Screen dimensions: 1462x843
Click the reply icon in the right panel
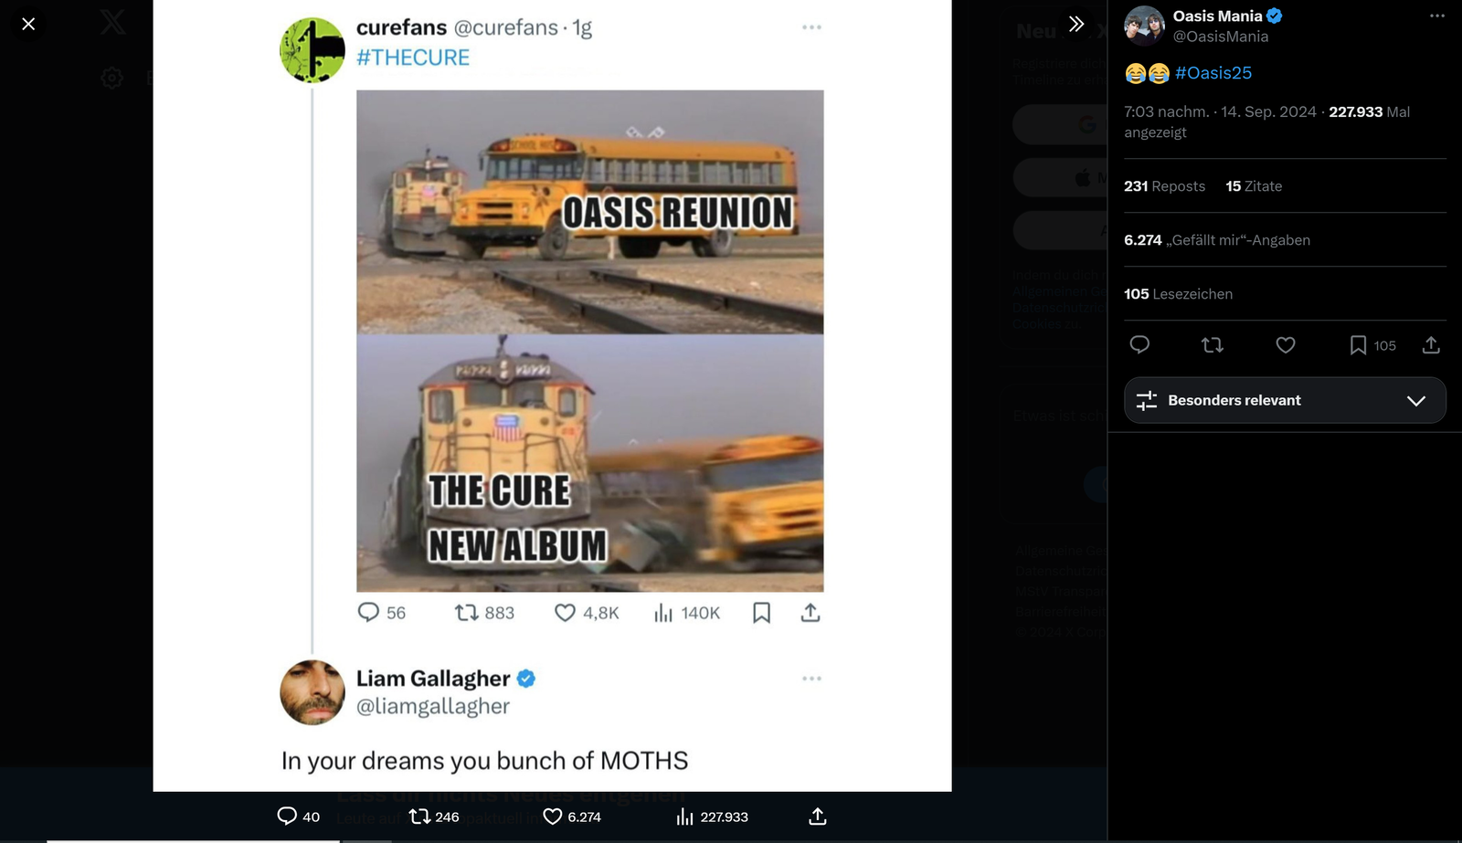pos(1139,345)
